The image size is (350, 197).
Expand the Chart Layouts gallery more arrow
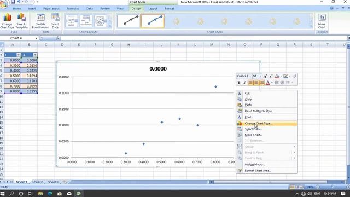(110, 26)
